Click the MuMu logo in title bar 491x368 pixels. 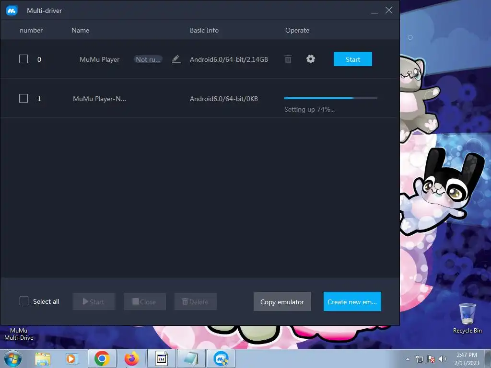point(12,11)
